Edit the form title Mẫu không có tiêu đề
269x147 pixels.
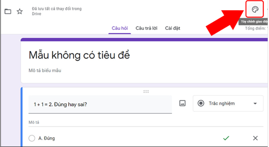tap(79, 55)
